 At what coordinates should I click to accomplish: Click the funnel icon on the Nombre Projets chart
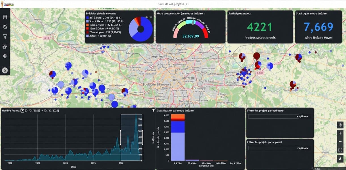point(153,110)
